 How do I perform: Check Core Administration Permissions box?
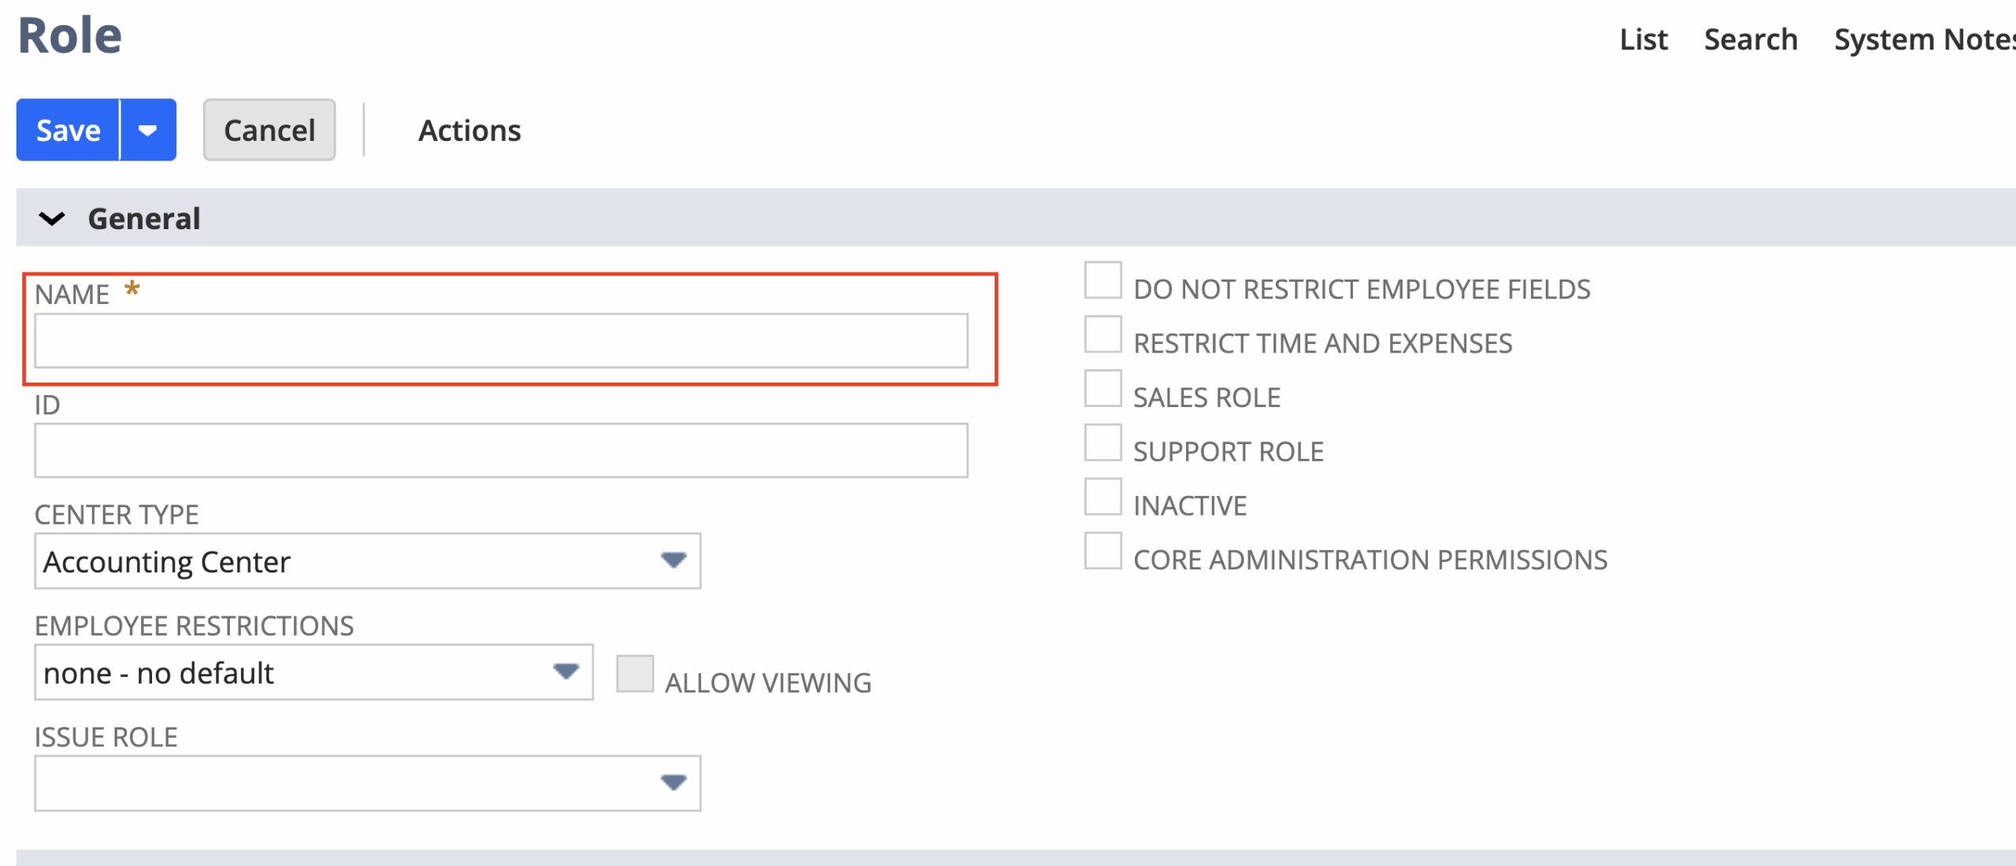[1102, 551]
